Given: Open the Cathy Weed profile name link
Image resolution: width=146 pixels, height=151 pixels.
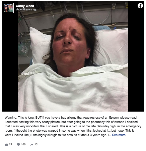Looking at the screenshot, I should 25,6.
